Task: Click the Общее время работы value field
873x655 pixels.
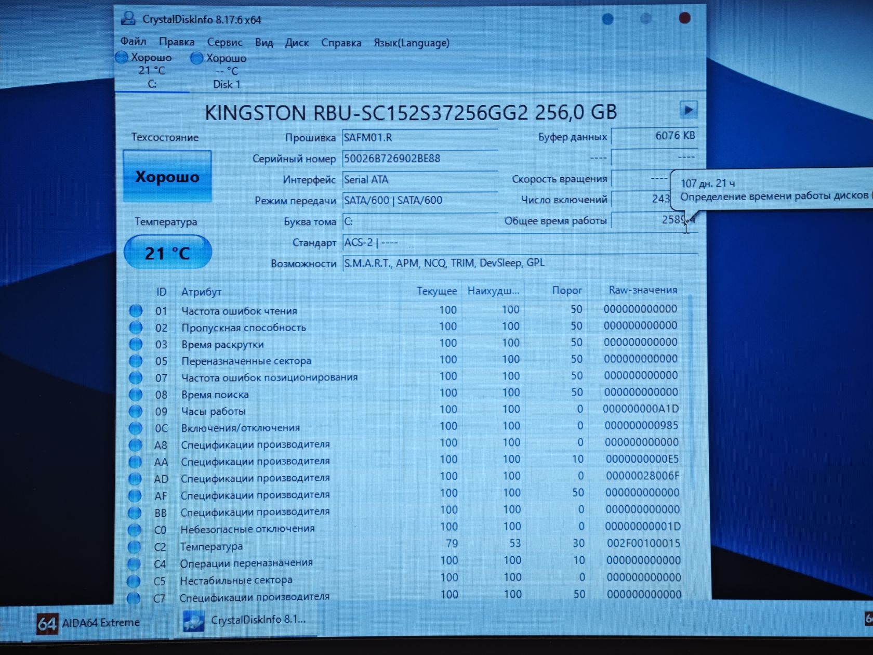Action: (654, 220)
